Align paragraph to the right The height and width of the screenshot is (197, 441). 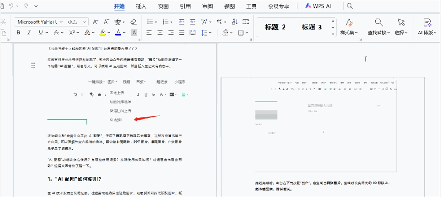(x=171, y=33)
